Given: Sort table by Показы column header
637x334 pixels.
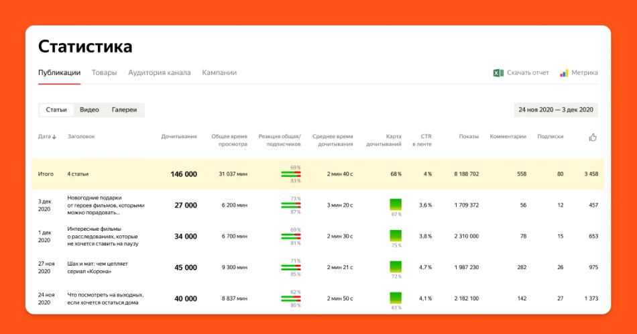Looking at the screenshot, I should click(x=469, y=137).
